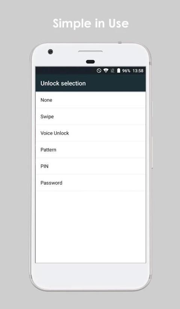Viewport: 180px width, 309px height.
Task: Select the PIN unlock option
Action: tap(91, 166)
